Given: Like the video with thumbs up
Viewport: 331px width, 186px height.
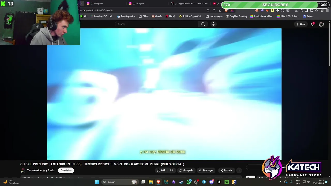Looking at the screenshot, I should tap(161, 170).
